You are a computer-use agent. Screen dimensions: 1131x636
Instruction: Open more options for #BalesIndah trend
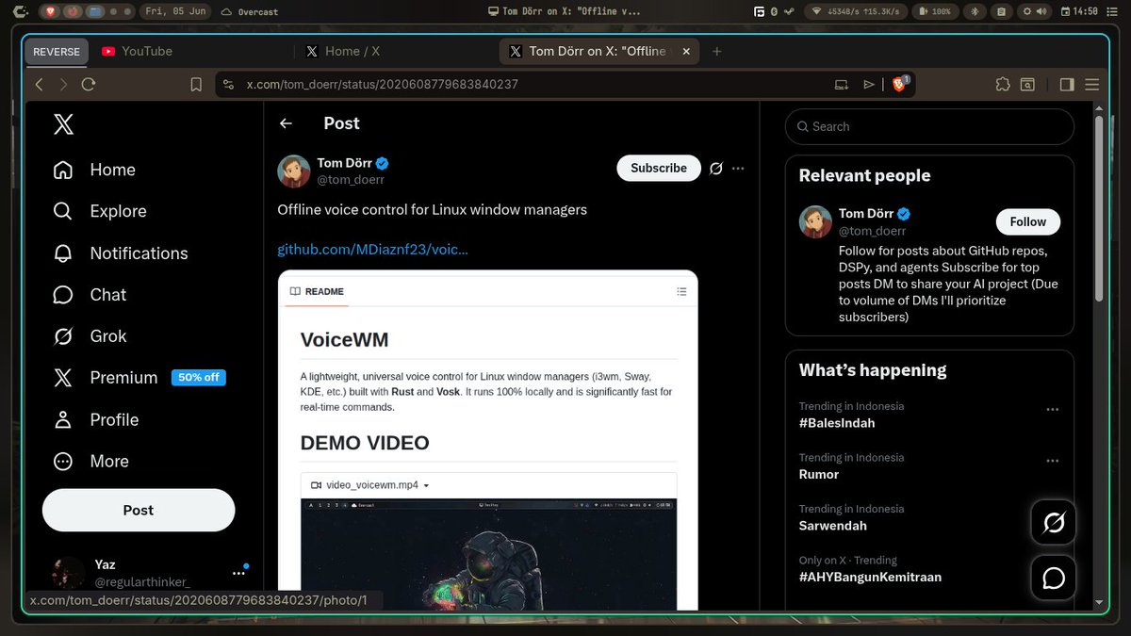tap(1053, 410)
